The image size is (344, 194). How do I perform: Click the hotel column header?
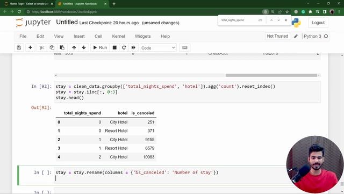click(x=123, y=113)
